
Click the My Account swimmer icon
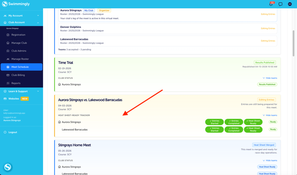(x=5, y=16)
